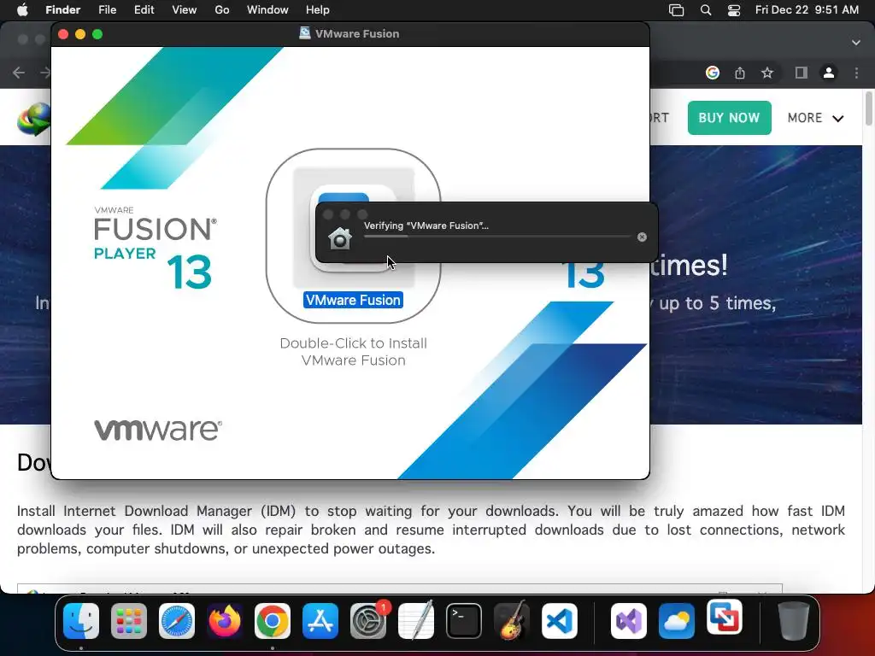This screenshot has width=875, height=656.
Task: Open the Help menu
Action: tap(318, 10)
